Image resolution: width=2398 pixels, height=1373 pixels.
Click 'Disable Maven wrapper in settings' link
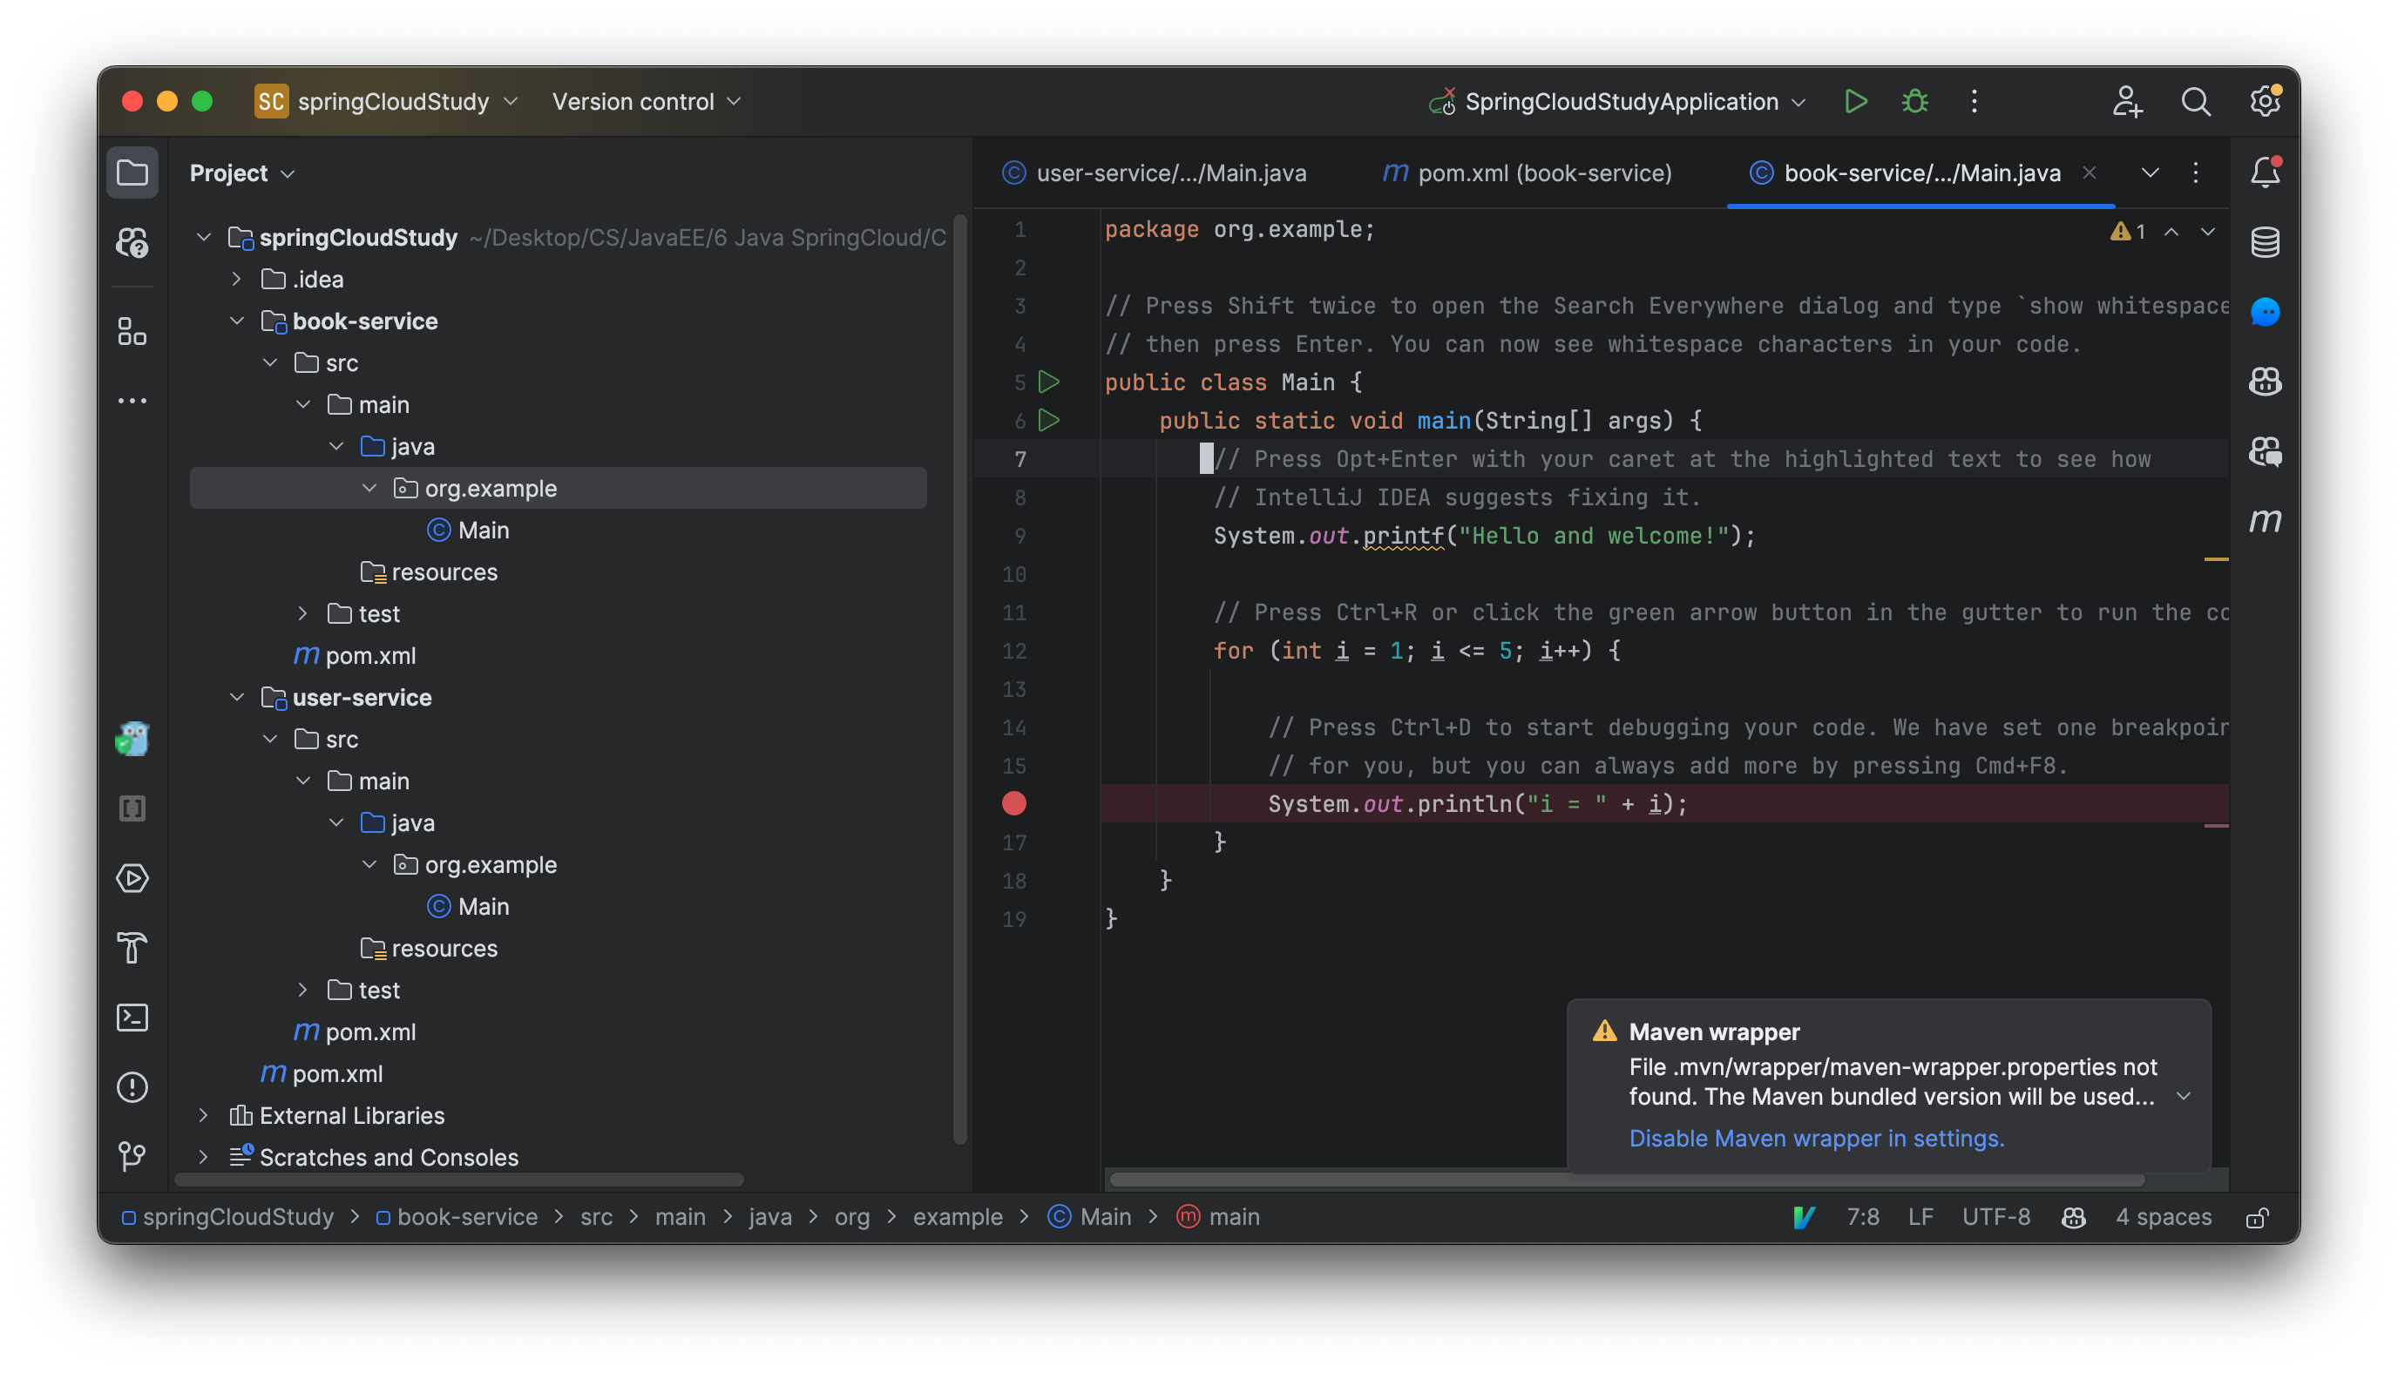click(1816, 1138)
